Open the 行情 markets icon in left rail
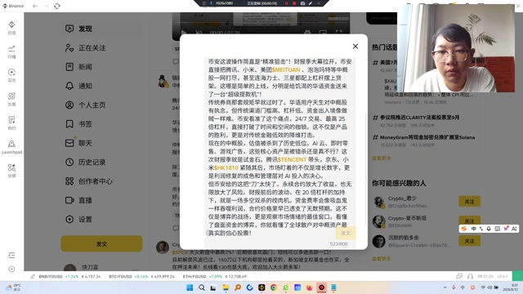Screen dimensions: 523x294 coord(11,51)
